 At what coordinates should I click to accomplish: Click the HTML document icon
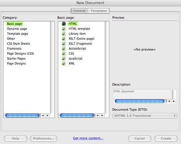(x=64, y=24)
